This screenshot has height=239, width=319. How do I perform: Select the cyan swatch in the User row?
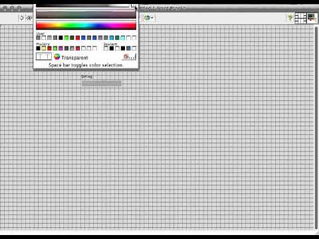point(112,38)
